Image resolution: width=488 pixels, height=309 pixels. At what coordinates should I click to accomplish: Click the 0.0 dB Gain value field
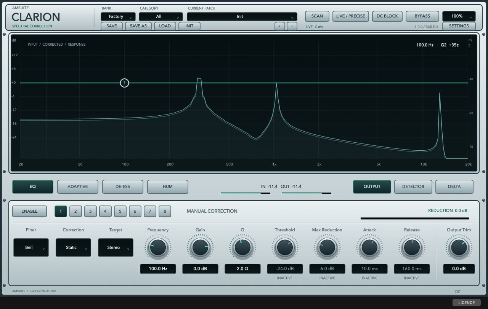click(x=201, y=269)
